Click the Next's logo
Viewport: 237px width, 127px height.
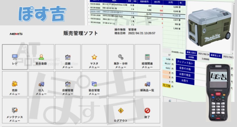tap(16, 34)
